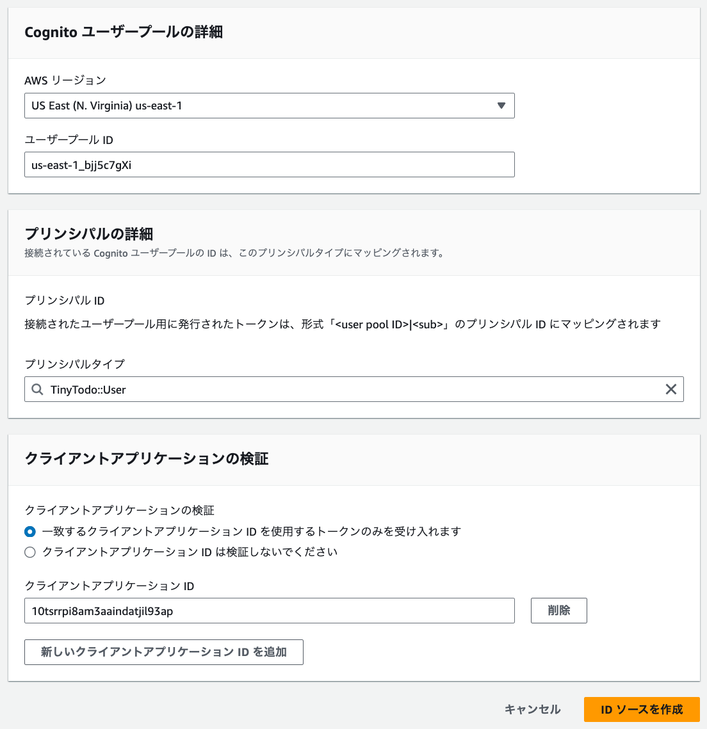Click the Cognito user pool details heading

pyautogui.click(x=124, y=32)
